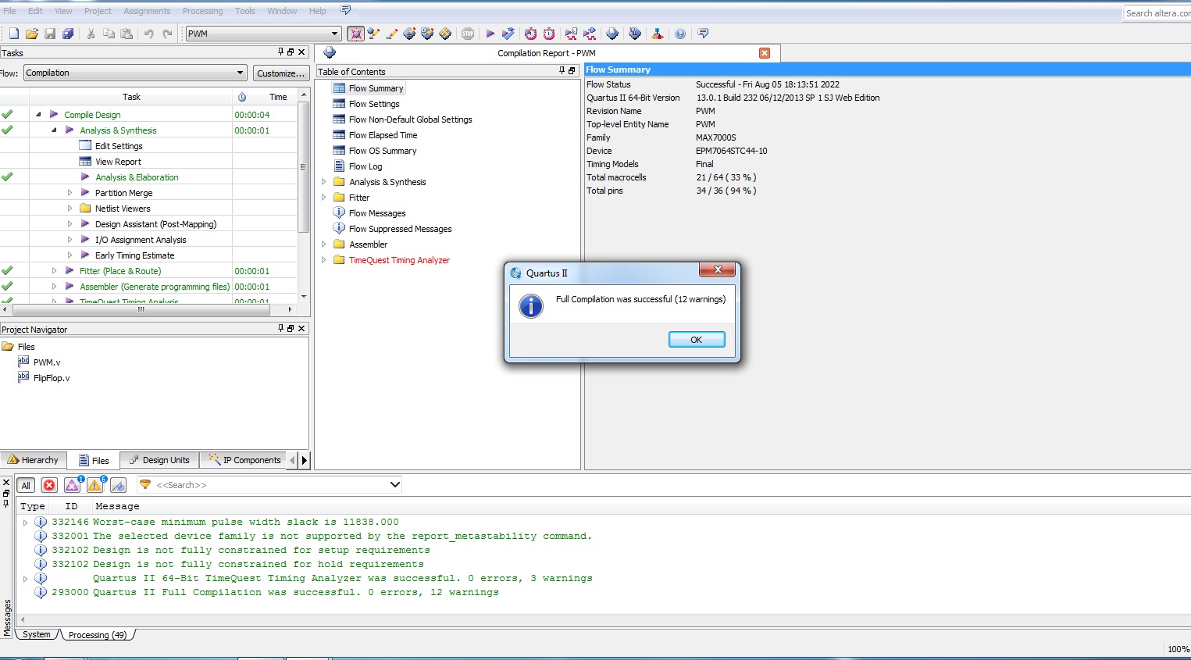Click the first red stopwatch toolbar icon
This screenshot has height=660, width=1191.
click(530, 34)
